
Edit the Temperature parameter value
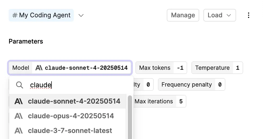tap(237, 68)
